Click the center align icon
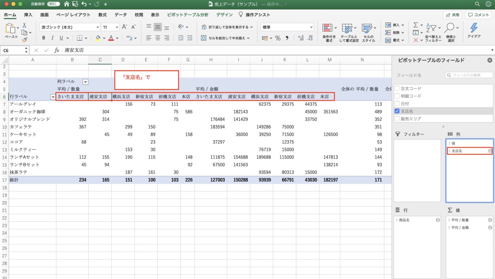 click(x=158, y=38)
